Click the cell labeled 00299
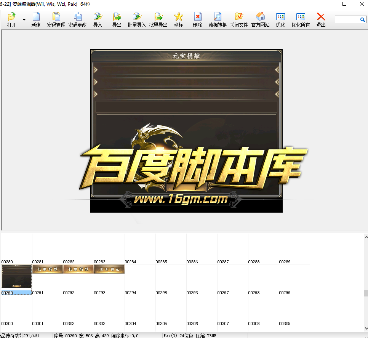Viewport: 368px width, 338px height. pyautogui.click(x=294, y=280)
